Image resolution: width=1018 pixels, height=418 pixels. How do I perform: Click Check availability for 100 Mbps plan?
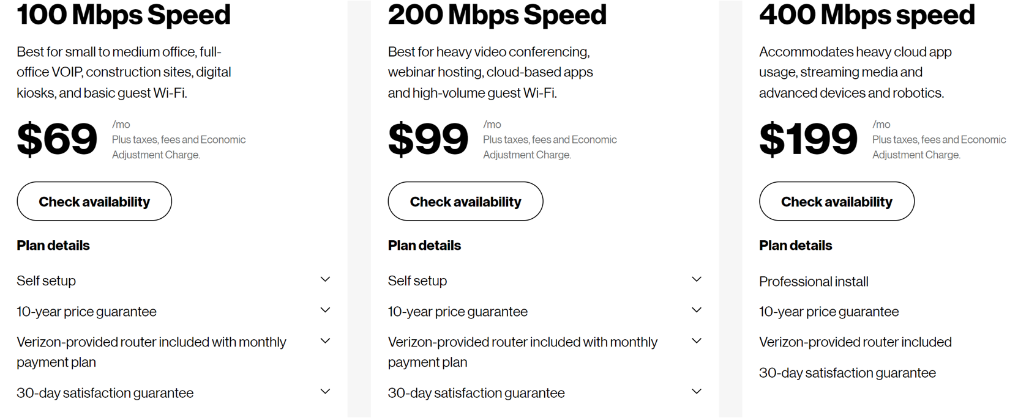click(x=94, y=201)
